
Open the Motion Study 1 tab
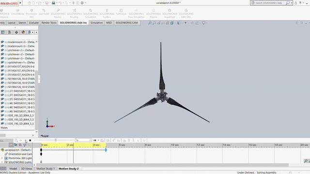point(46,169)
